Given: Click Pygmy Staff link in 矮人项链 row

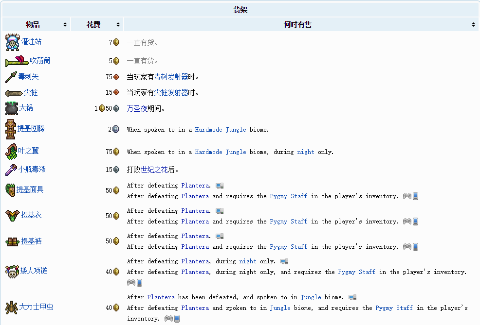Looking at the screenshot, I should 357,272.
